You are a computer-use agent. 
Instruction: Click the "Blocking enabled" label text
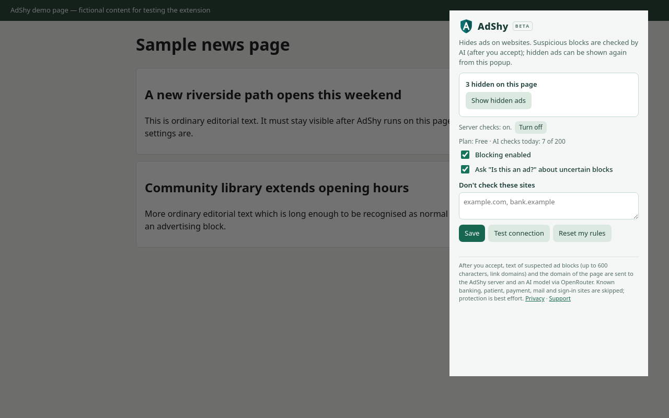coord(503,155)
